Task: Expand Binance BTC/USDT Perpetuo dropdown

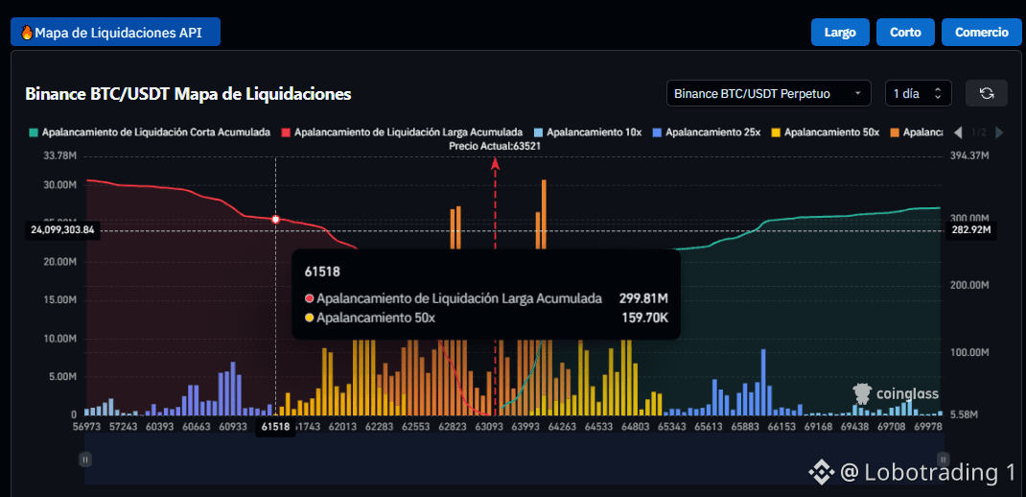Action: 768,93
